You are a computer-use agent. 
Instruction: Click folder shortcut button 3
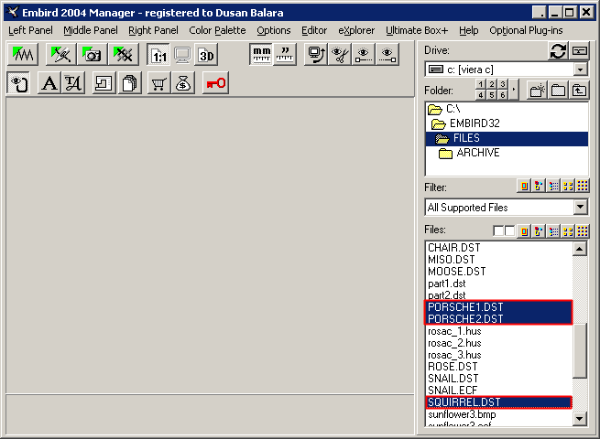click(502, 84)
